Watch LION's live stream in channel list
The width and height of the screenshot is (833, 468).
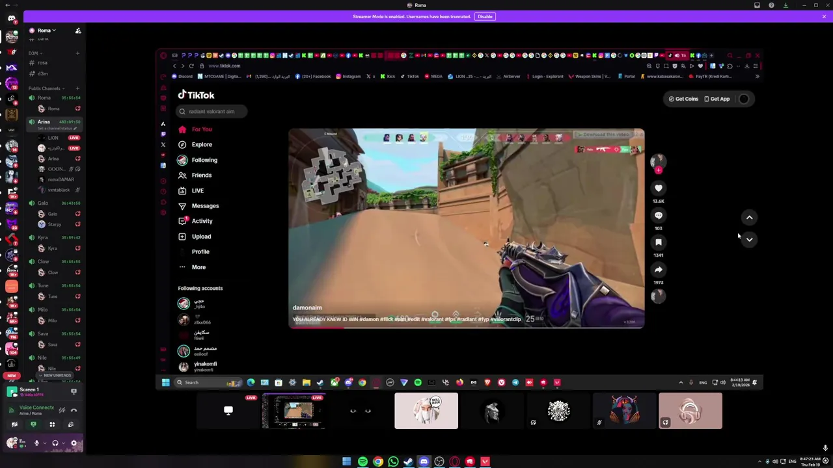[x=74, y=138]
